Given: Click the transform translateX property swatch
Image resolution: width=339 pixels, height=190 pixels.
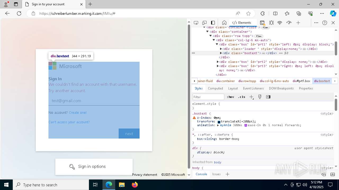Looking at the screenshot, I should pos(219,122).
